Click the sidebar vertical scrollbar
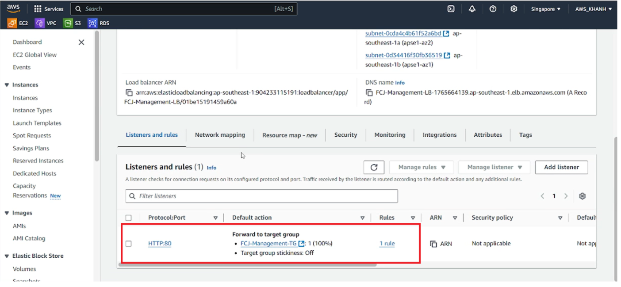Screen dimensions: 621x287 [96, 95]
